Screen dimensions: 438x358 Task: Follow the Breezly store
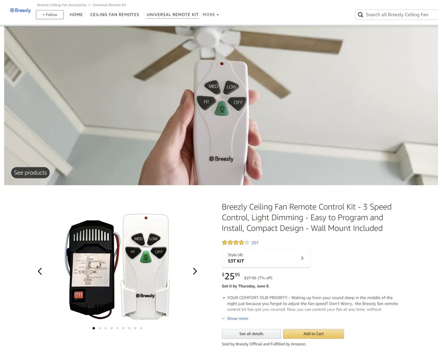[x=49, y=14]
